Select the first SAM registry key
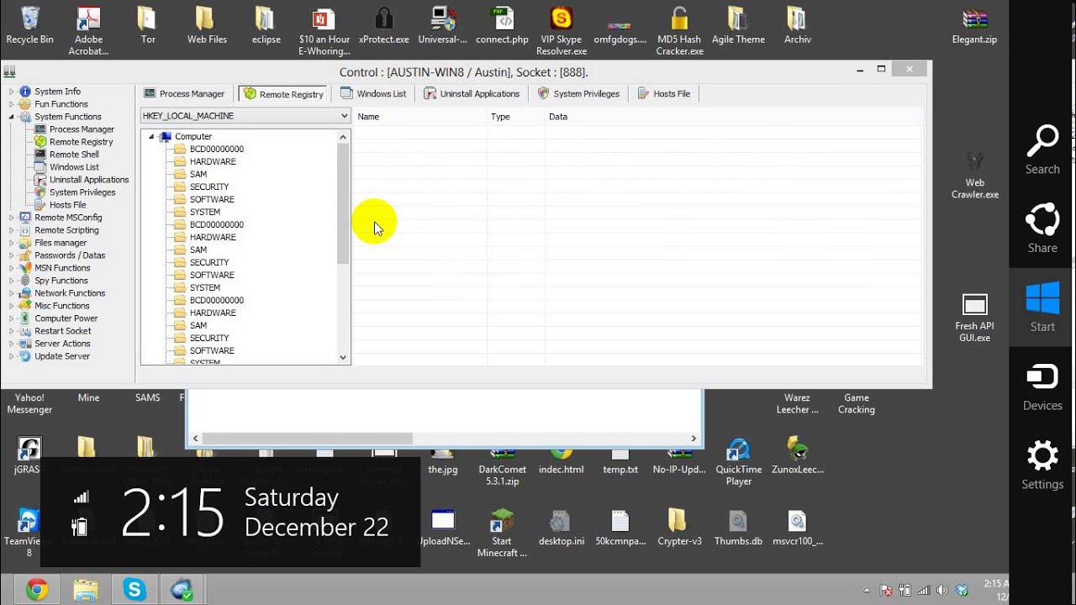This screenshot has height=605, width=1076. pyautogui.click(x=198, y=174)
